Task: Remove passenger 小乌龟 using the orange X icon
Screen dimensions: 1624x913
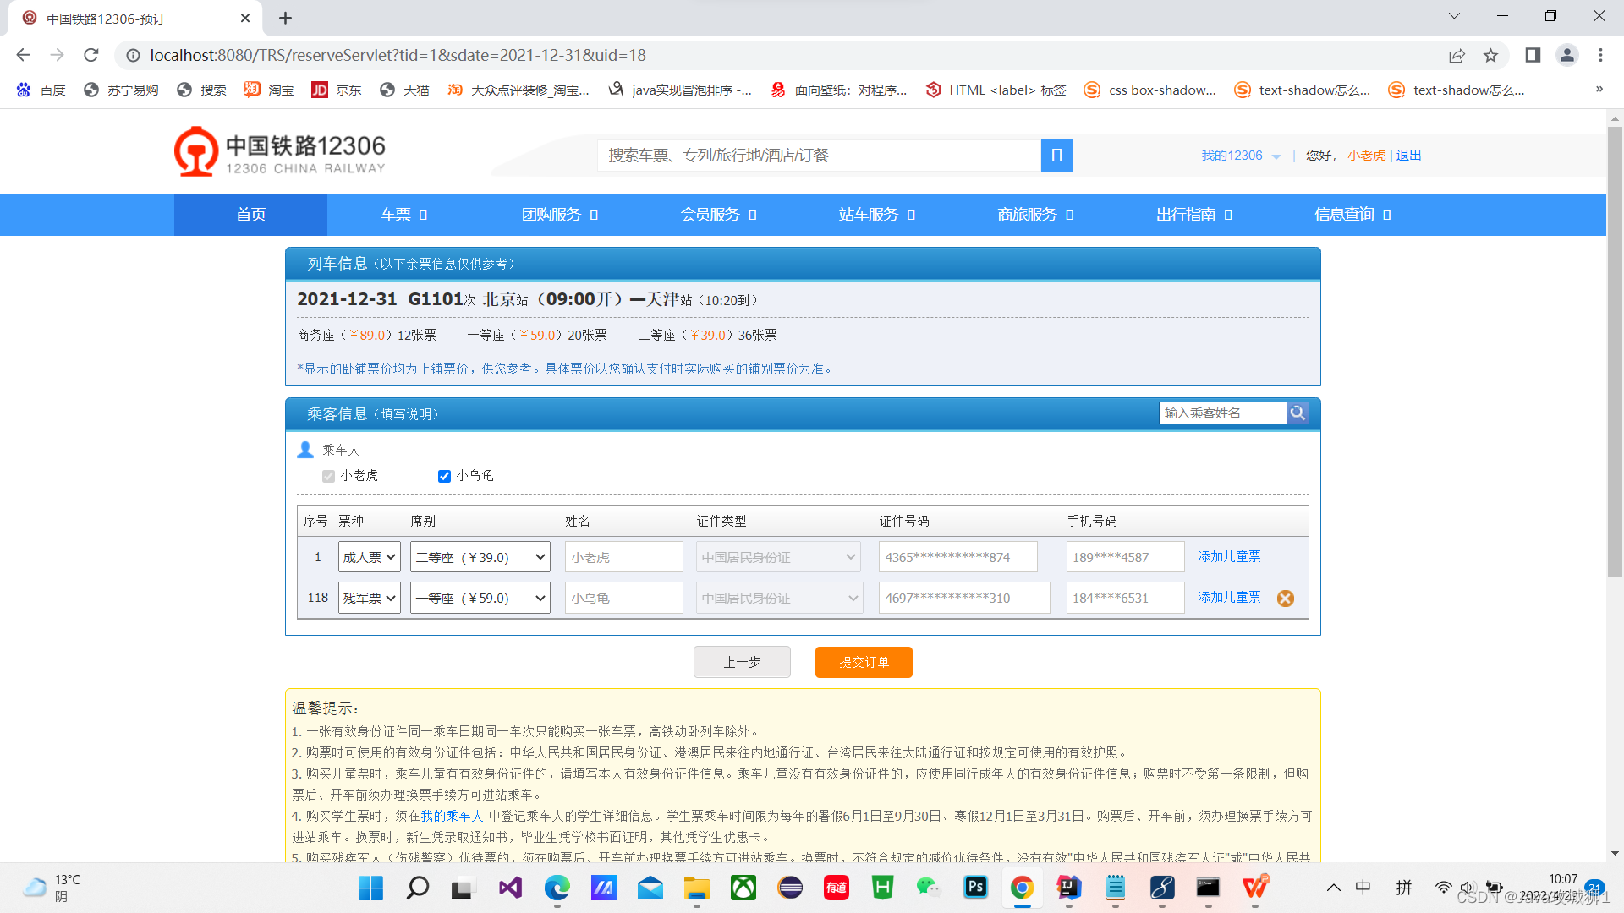Action: pyautogui.click(x=1285, y=598)
